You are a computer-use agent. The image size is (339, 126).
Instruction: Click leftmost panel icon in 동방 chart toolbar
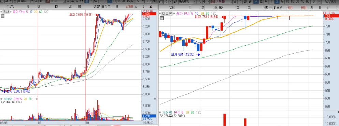(2, 1)
